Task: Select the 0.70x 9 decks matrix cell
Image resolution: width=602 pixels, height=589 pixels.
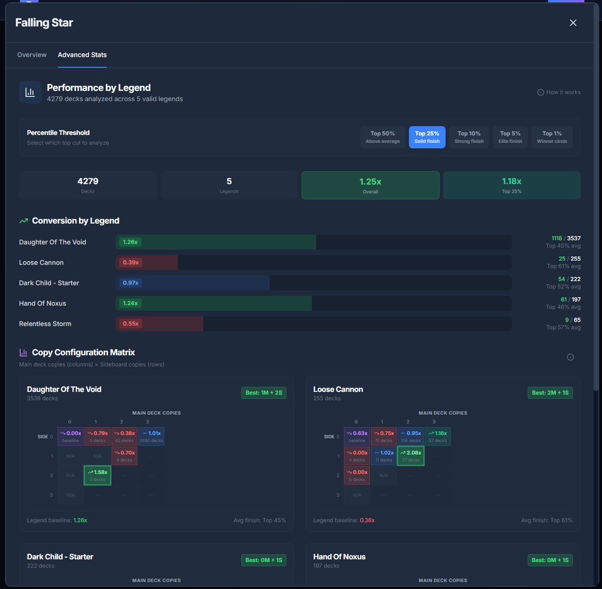Action: [x=124, y=456]
